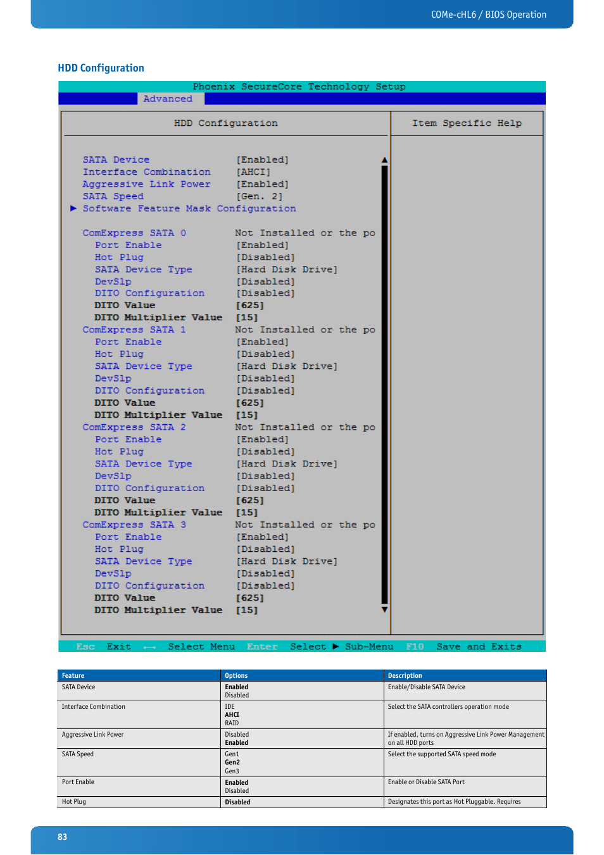Click Select Menu hint in footer
604x855 pixels.
(201, 646)
